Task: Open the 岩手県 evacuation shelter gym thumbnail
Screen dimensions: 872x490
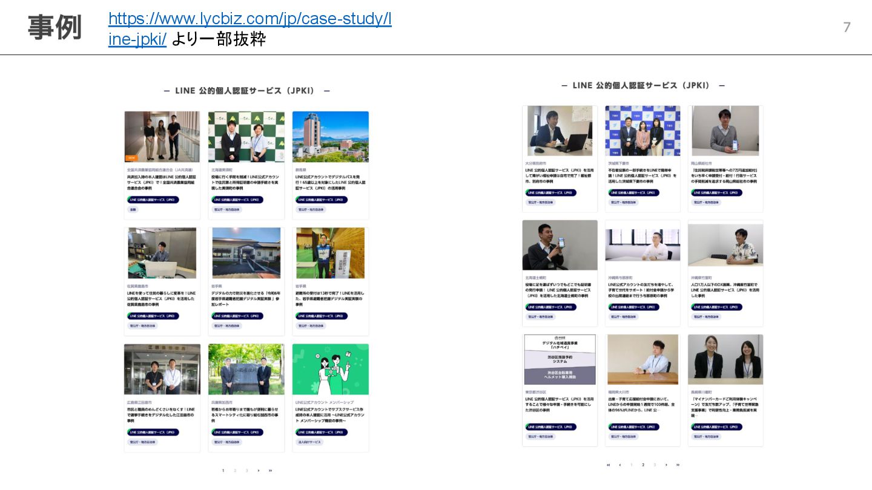Action: click(330, 253)
